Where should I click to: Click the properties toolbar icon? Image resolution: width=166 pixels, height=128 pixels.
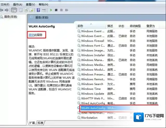pyautogui.click(x=21, y=10)
